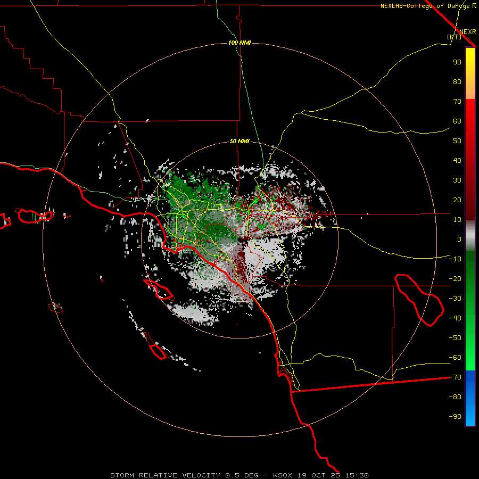Click the 19 OCT 25 date text

pyautogui.click(x=319, y=475)
